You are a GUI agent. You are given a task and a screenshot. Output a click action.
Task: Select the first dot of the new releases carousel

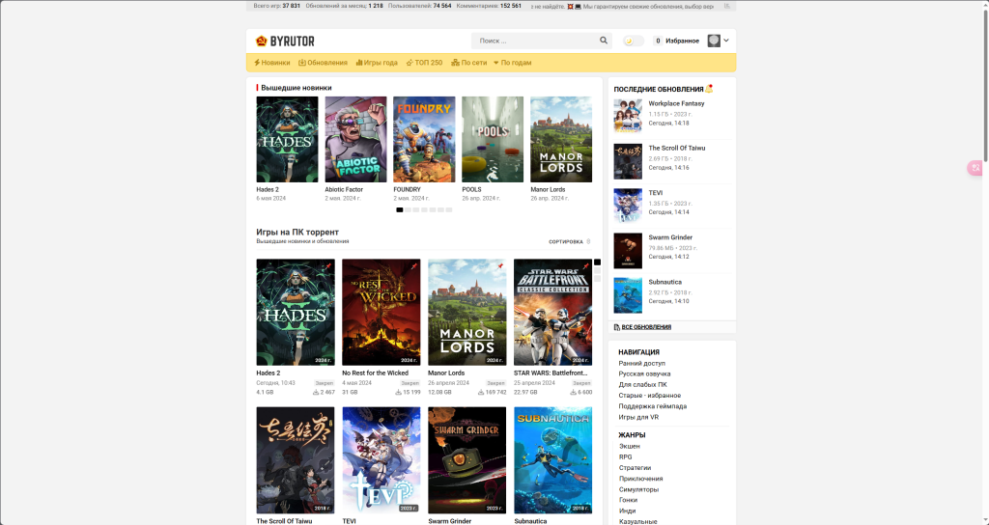point(400,209)
